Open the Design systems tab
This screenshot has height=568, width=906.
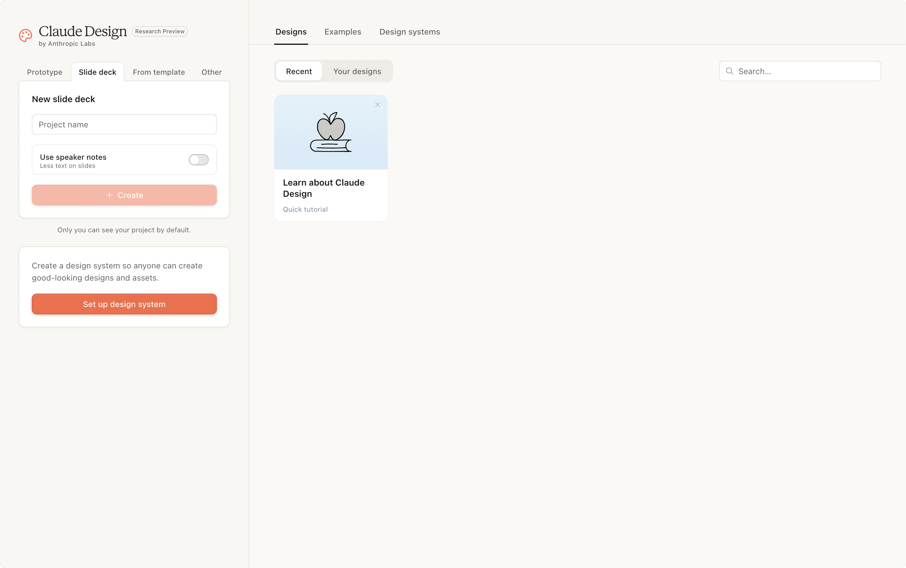click(410, 32)
